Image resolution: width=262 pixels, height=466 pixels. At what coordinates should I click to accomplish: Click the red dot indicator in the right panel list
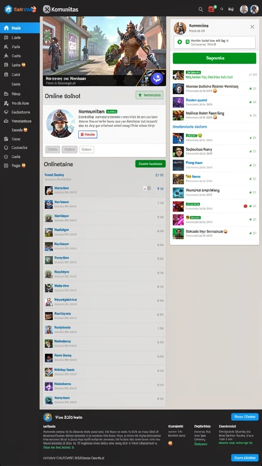click(245, 206)
